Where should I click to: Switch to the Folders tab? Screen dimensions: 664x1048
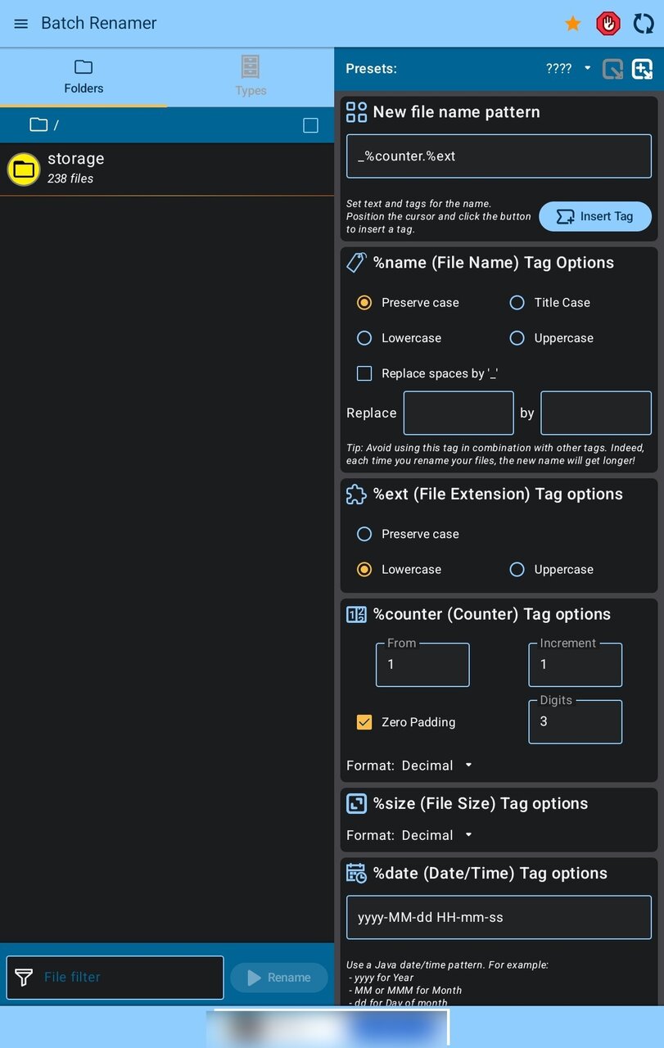point(84,77)
